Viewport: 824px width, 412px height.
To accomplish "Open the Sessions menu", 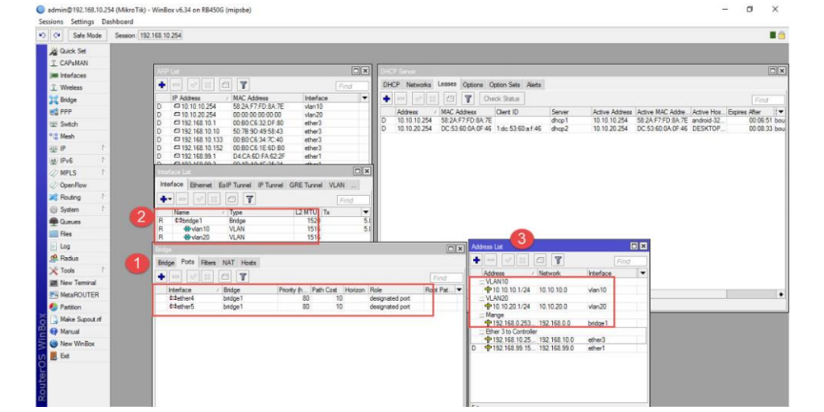I will click(x=51, y=21).
